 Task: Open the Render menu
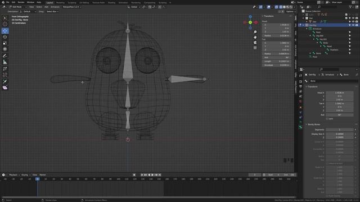(21, 2)
